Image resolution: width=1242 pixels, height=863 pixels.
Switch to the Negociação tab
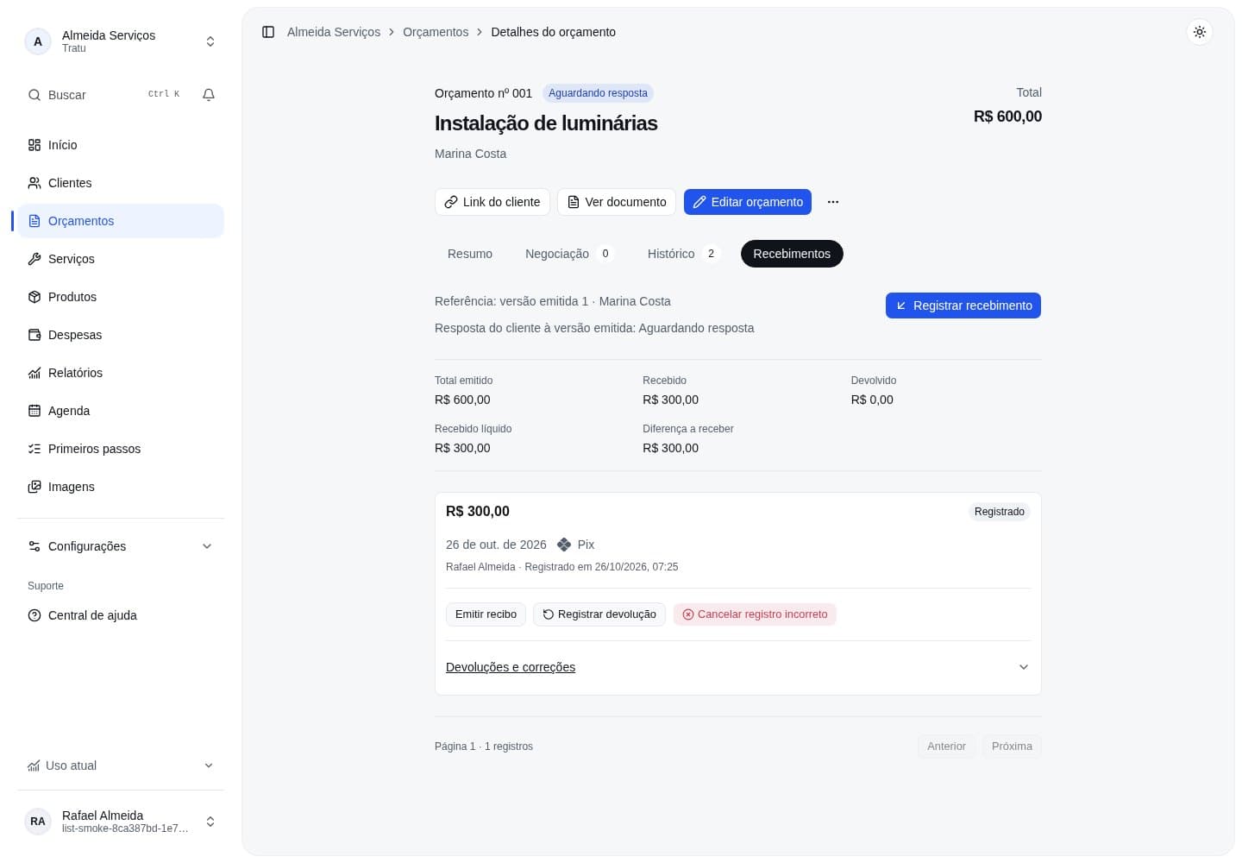569,254
